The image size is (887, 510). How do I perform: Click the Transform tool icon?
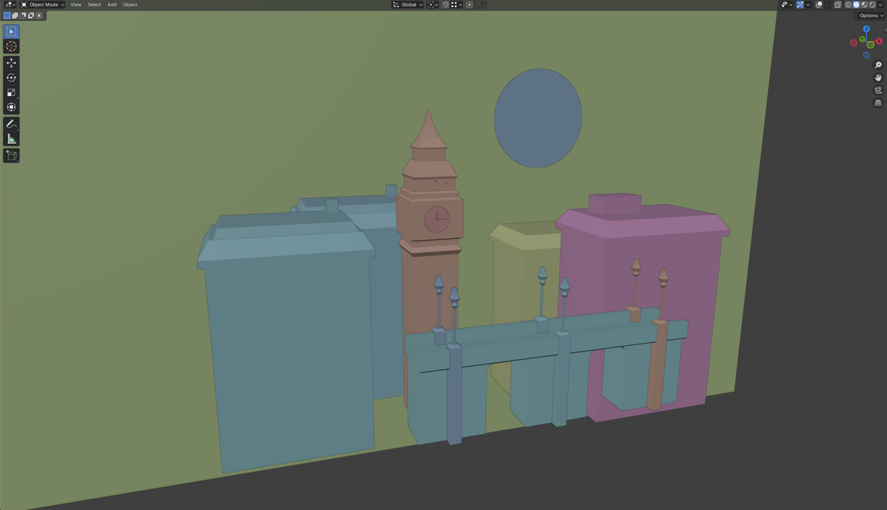11,107
